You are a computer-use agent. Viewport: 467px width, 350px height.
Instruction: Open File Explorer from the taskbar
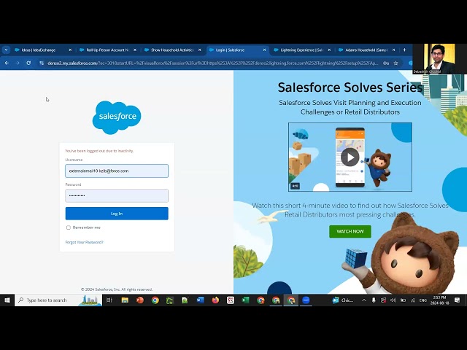point(125,300)
